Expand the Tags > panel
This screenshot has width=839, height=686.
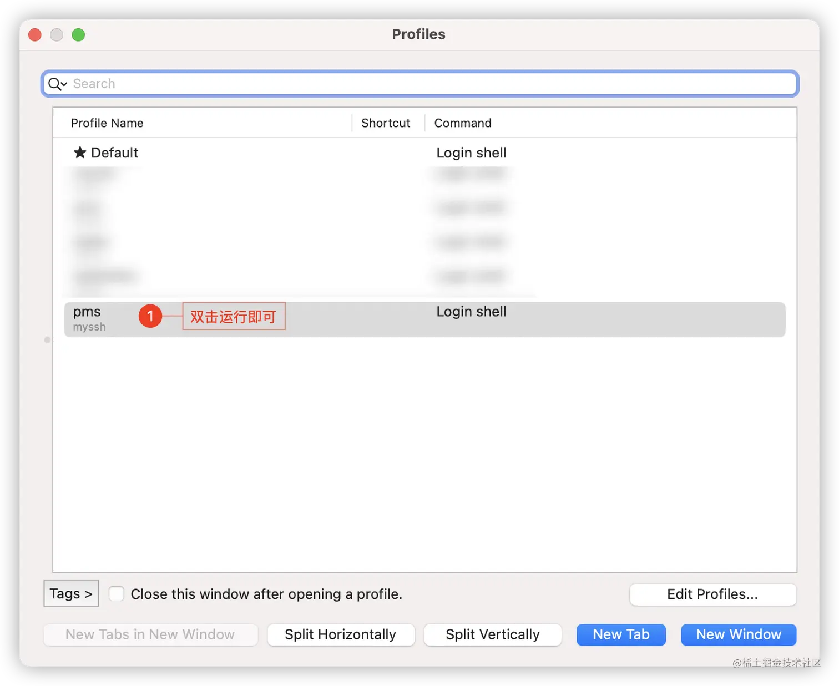point(71,593)
